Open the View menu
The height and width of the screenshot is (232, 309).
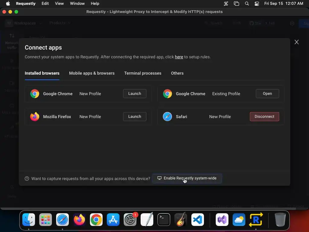59,3
